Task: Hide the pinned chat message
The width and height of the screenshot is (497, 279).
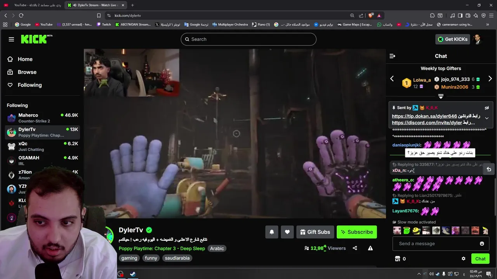Action: 487,108
